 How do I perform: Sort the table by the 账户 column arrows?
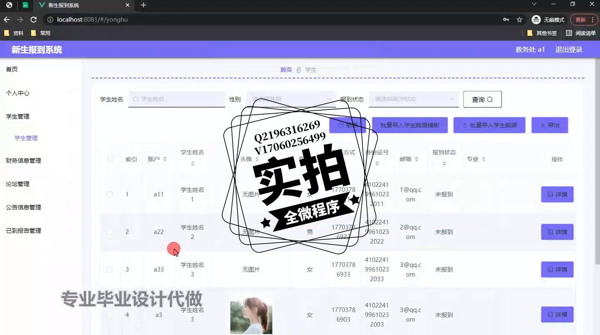click(x=165, y=159)
